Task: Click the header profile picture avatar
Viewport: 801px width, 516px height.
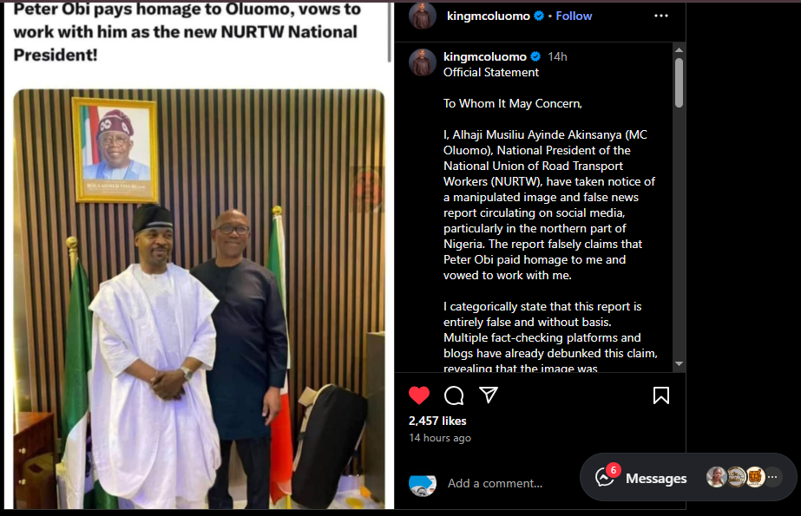Action: click(423, 16)
